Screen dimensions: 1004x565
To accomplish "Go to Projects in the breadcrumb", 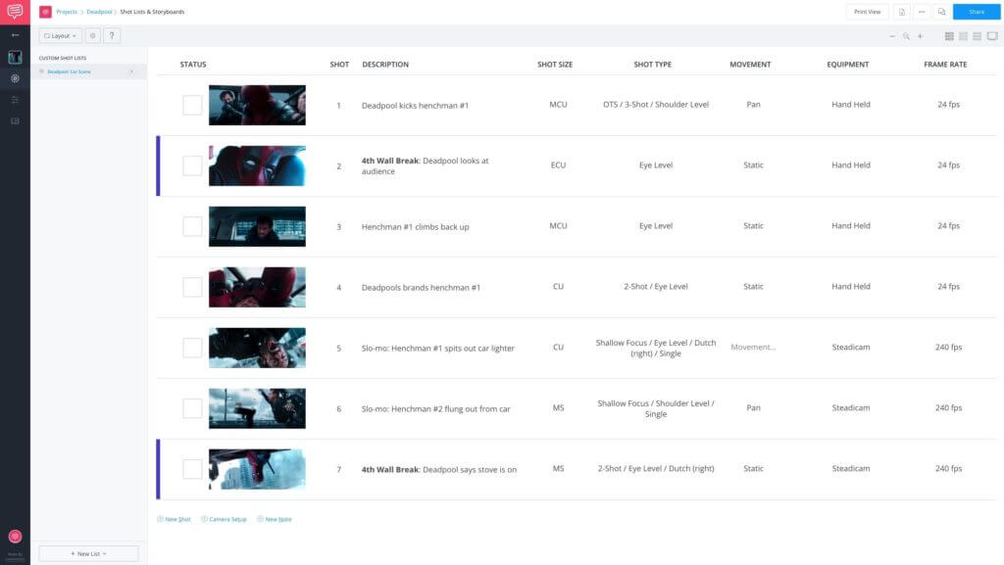I will tap(67, 12).
